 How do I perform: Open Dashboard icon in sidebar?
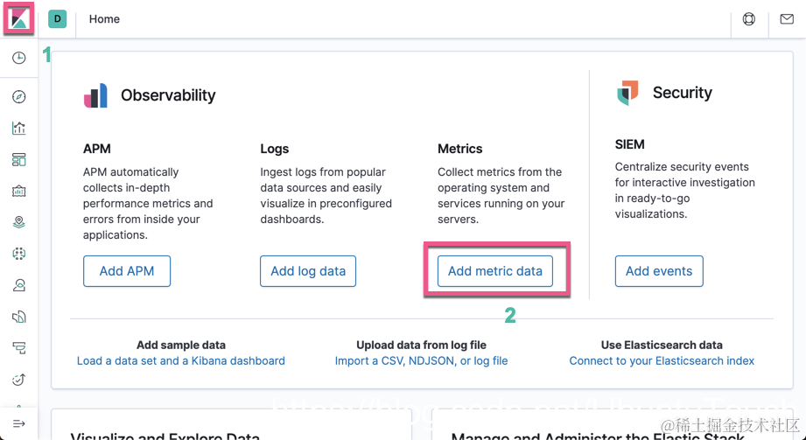(18, 160)
